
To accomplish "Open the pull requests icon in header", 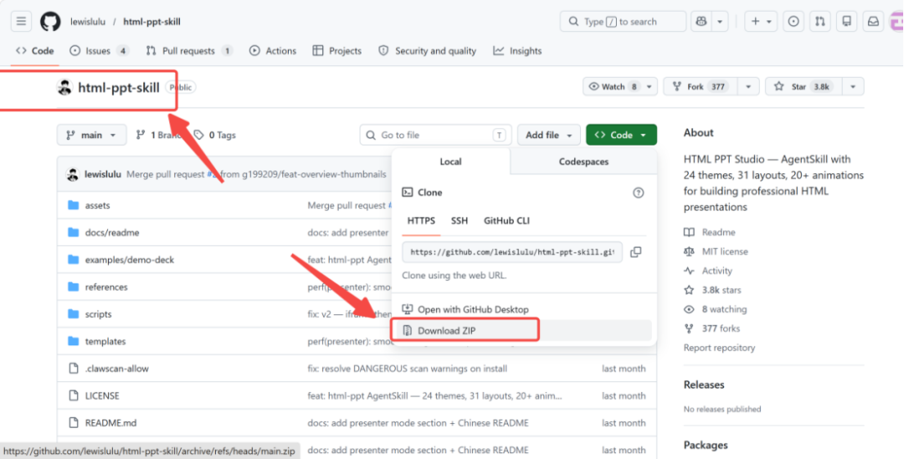I will pos(819,21).
